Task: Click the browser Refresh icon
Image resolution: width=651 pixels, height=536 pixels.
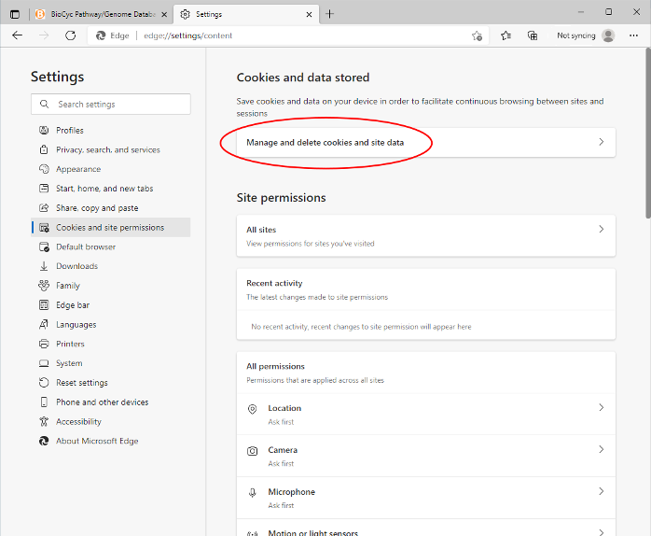Action: pos(70,35)
